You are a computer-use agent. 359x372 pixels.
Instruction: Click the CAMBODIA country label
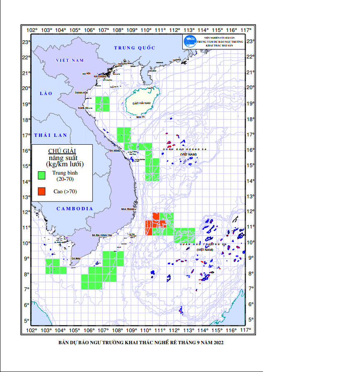(x=74, y=209)
